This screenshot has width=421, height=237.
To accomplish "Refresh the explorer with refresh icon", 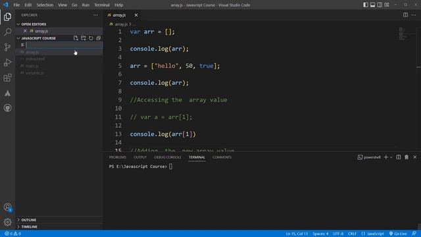I will (91, 38).
